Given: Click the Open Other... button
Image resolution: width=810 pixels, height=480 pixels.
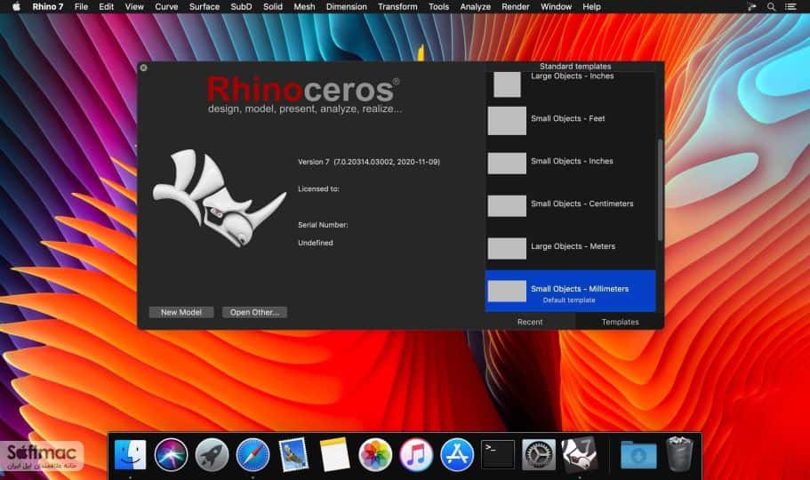Looking at the screenshot, I should [x=254, y=312].
